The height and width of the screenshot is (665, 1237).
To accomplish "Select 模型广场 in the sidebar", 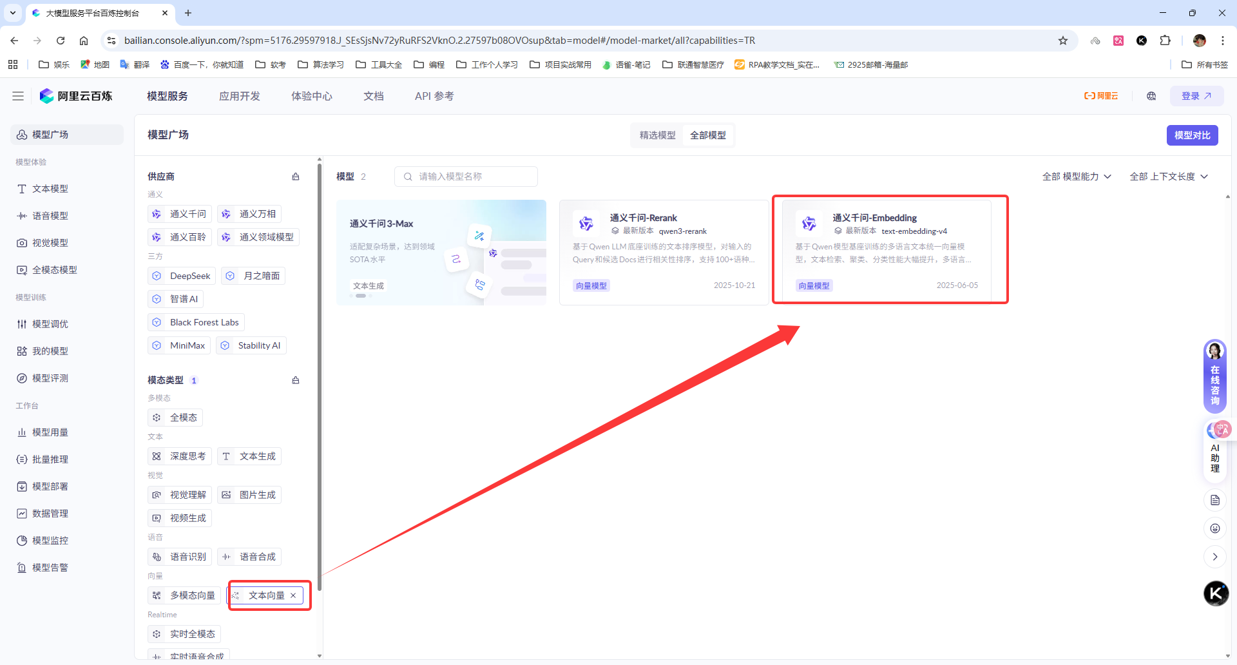I will pos(67,135).
